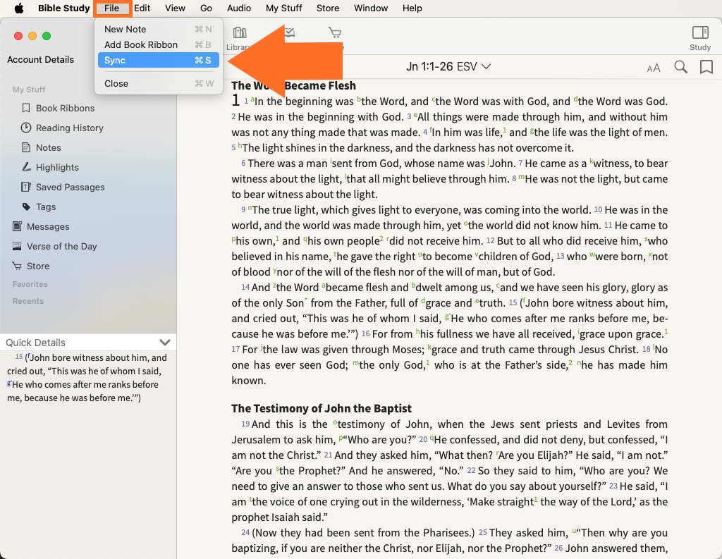The height and width of the screenshot is (559, 722).
Task: Open the Window menu
Action: coord(371,8)
